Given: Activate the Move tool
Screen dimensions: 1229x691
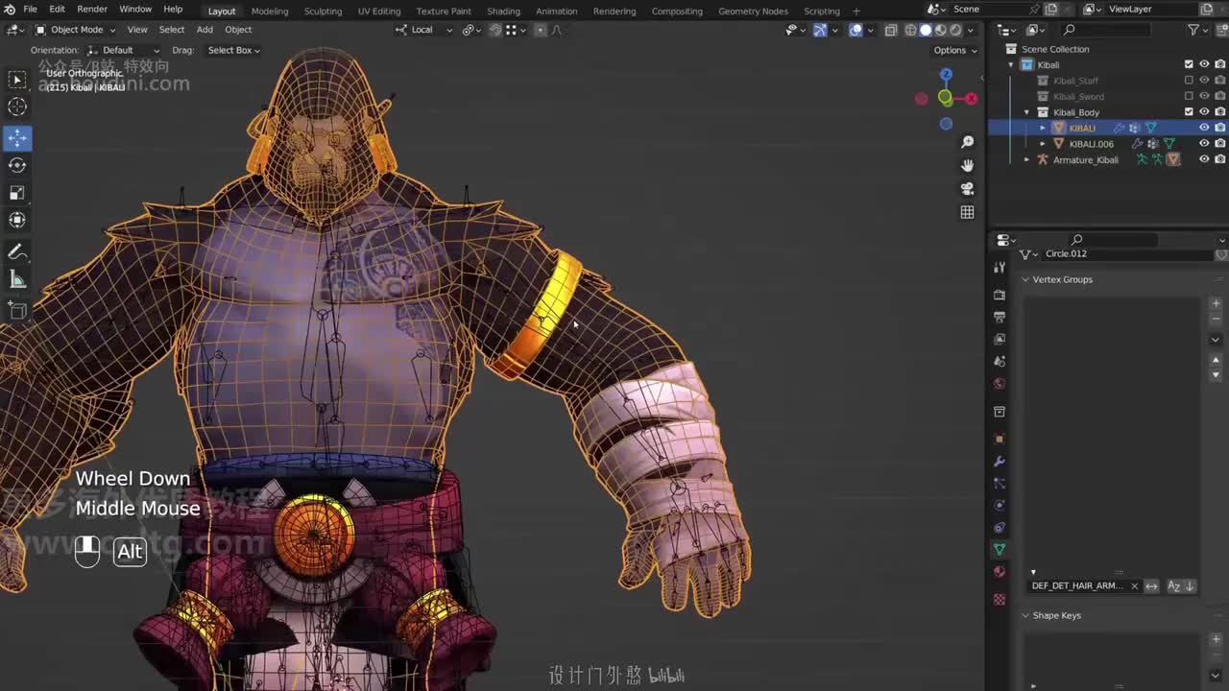Looking at the screenshot, I should click(x=17, y=138).
